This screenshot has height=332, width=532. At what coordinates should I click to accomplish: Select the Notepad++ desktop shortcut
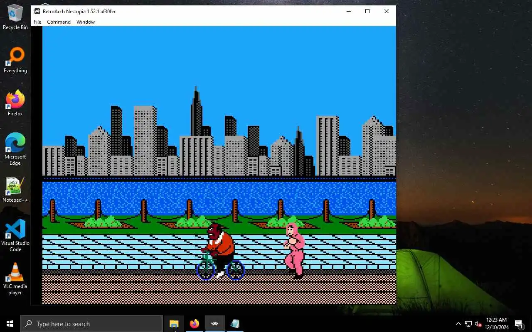click(x=15, y=190)
